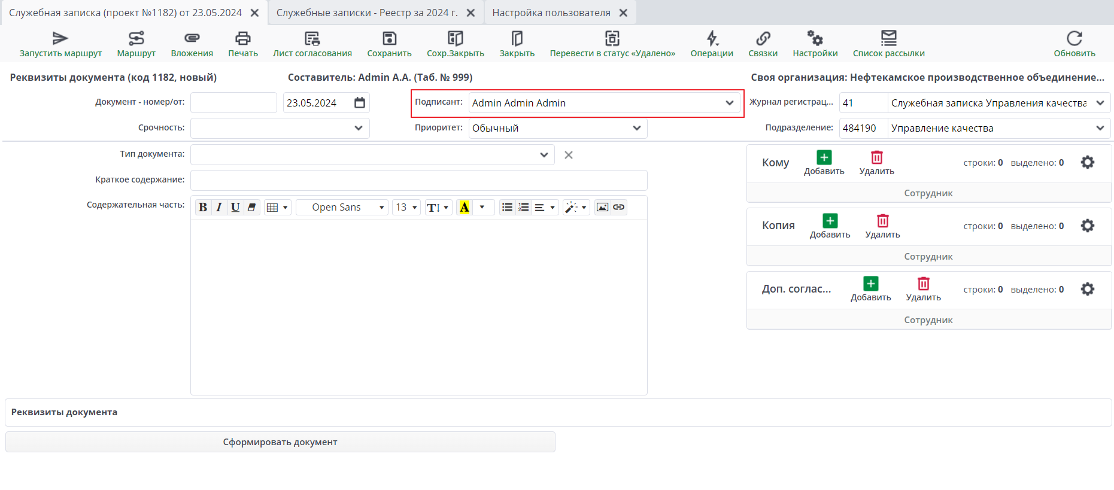This screenshot has height=490, width=1114.
Task: Open Лист согласования
Action: click(312, 39)
